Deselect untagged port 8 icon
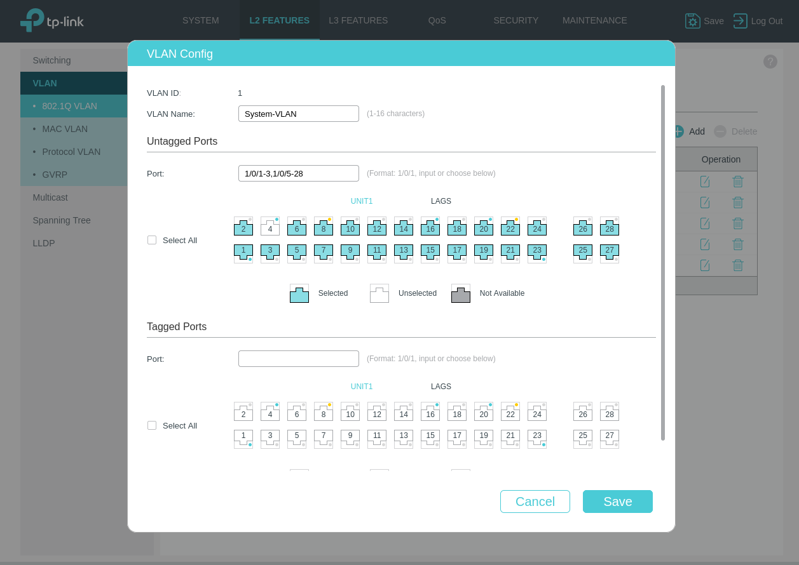This screenshot has height=565, width=799. click(324, 227)
